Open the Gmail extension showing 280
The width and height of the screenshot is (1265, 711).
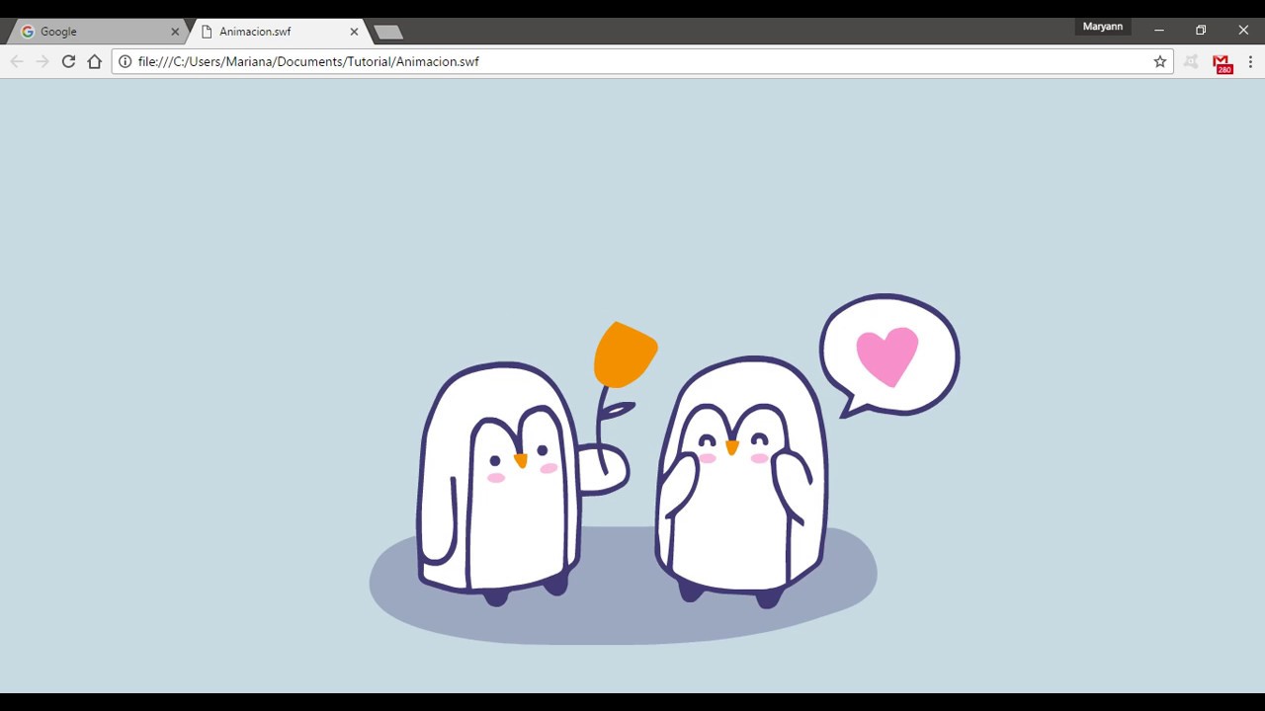point(1223,63)
